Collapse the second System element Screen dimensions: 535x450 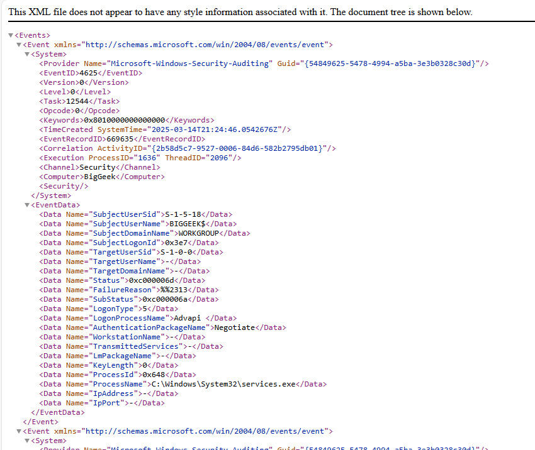pyautogui.click(x=26, y=441)
